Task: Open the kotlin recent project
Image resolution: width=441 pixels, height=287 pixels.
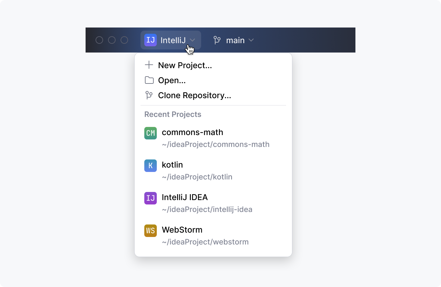Action: 172,165
